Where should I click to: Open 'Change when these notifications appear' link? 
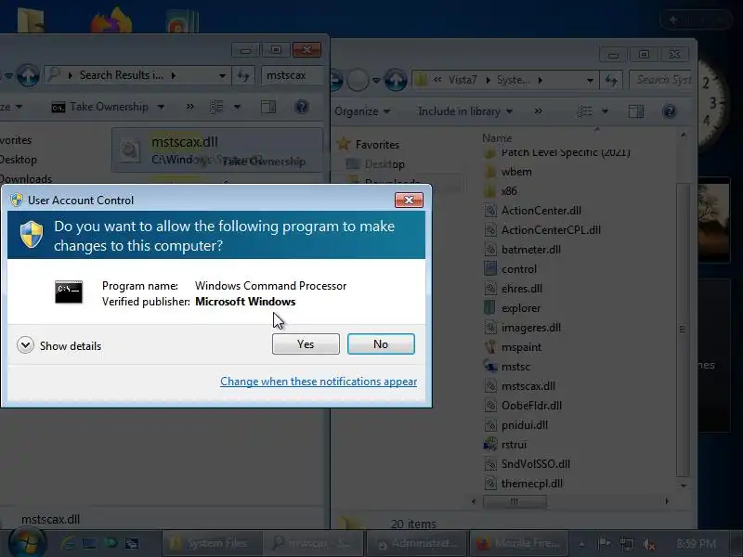click(319, 382)
